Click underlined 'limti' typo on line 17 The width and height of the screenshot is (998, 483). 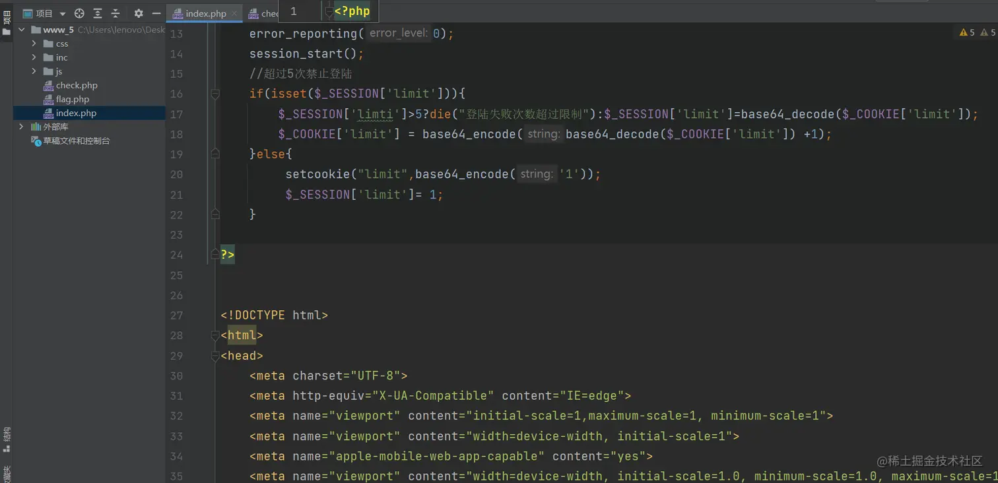[x=375, y=114]
